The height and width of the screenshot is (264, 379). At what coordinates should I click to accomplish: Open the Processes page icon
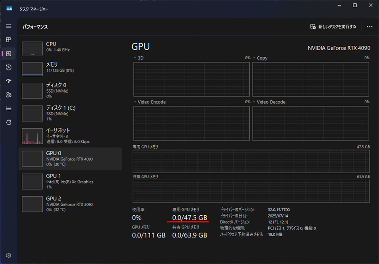9,40
